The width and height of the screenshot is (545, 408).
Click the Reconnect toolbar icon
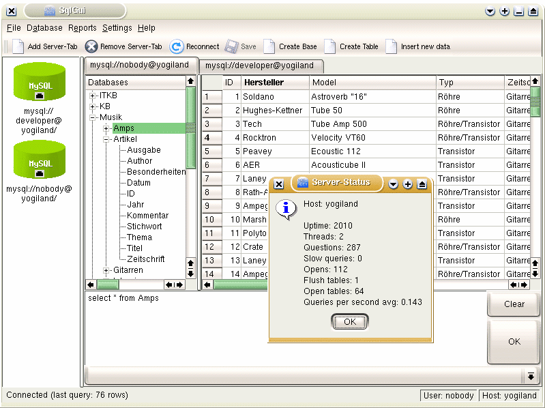(177, 46)
